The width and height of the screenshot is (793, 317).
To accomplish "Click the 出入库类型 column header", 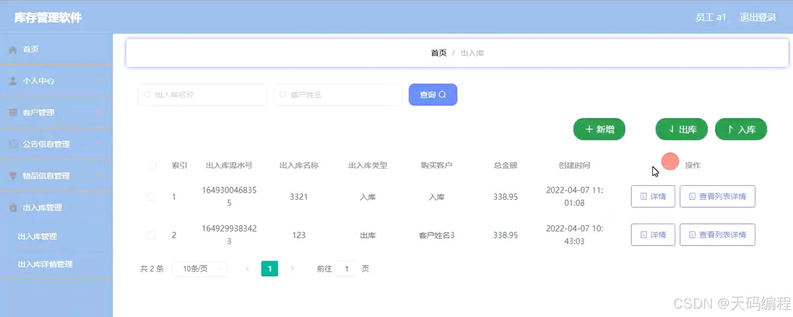I will coord(368,165).
